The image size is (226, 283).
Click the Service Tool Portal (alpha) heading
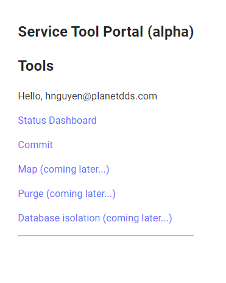coord(106,32)
